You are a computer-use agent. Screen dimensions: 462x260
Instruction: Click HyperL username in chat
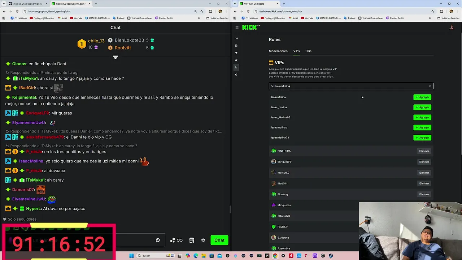click(33, 208)
